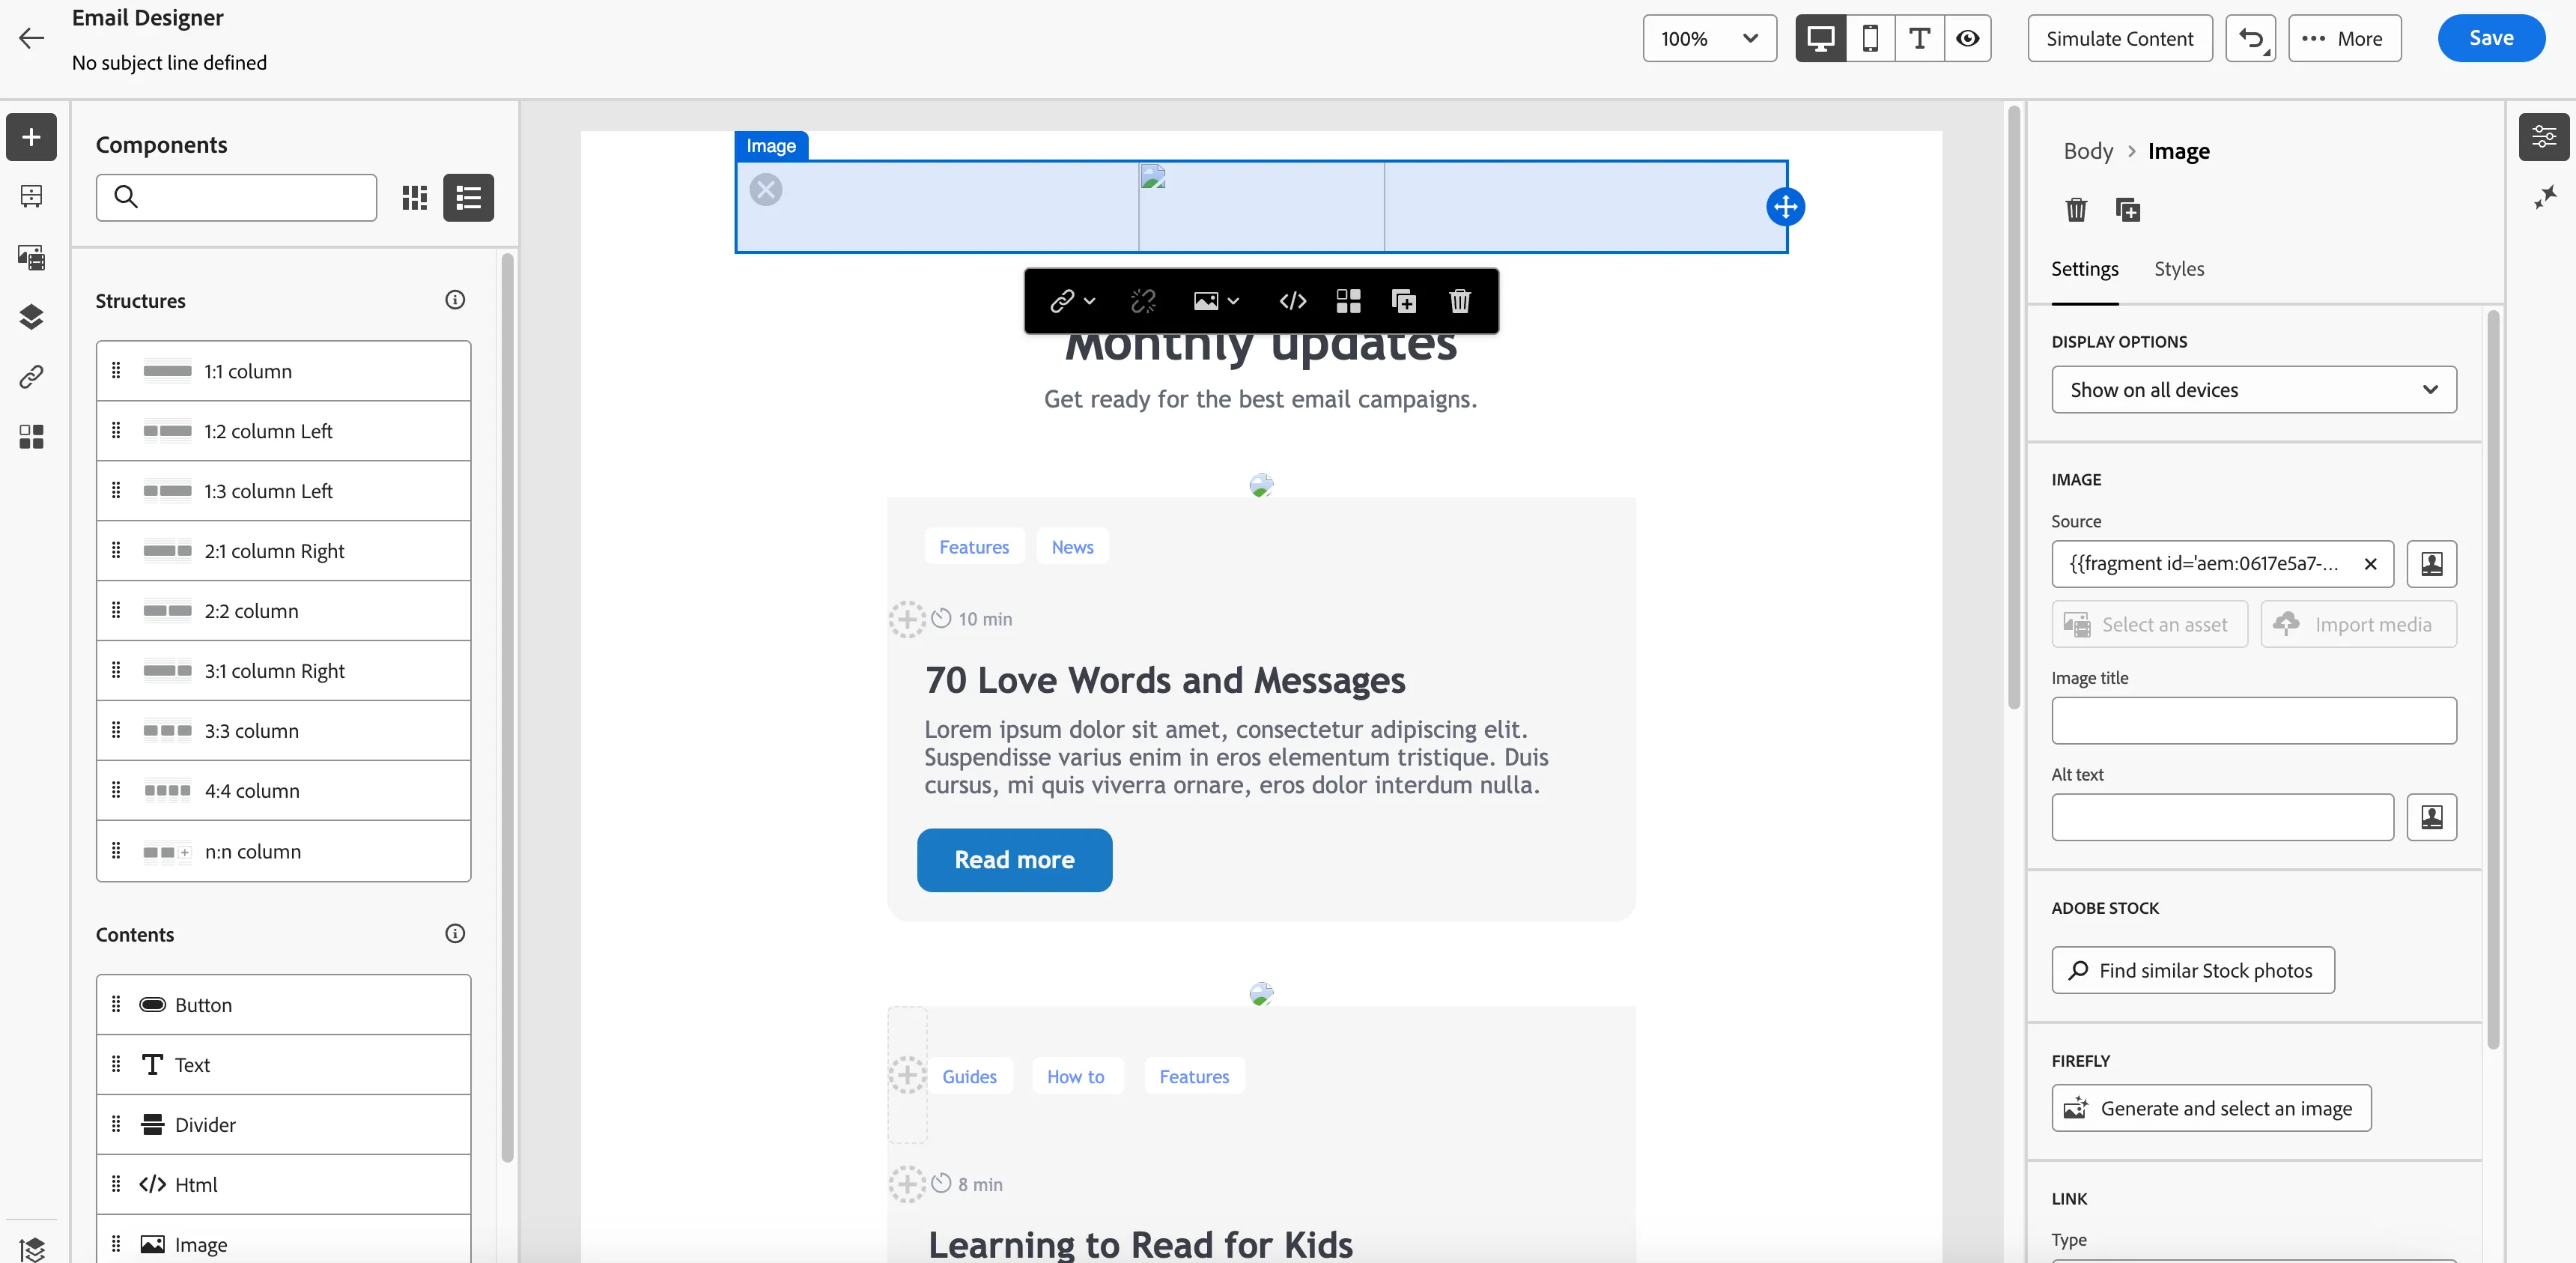Select the Divider content component
This screenshot has height=1263, width=2576.
pyautogui.click(x=283, y=1124)
